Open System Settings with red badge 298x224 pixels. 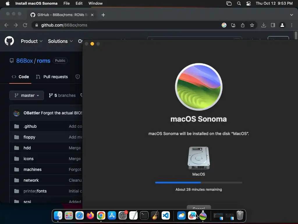click(123, 216)
